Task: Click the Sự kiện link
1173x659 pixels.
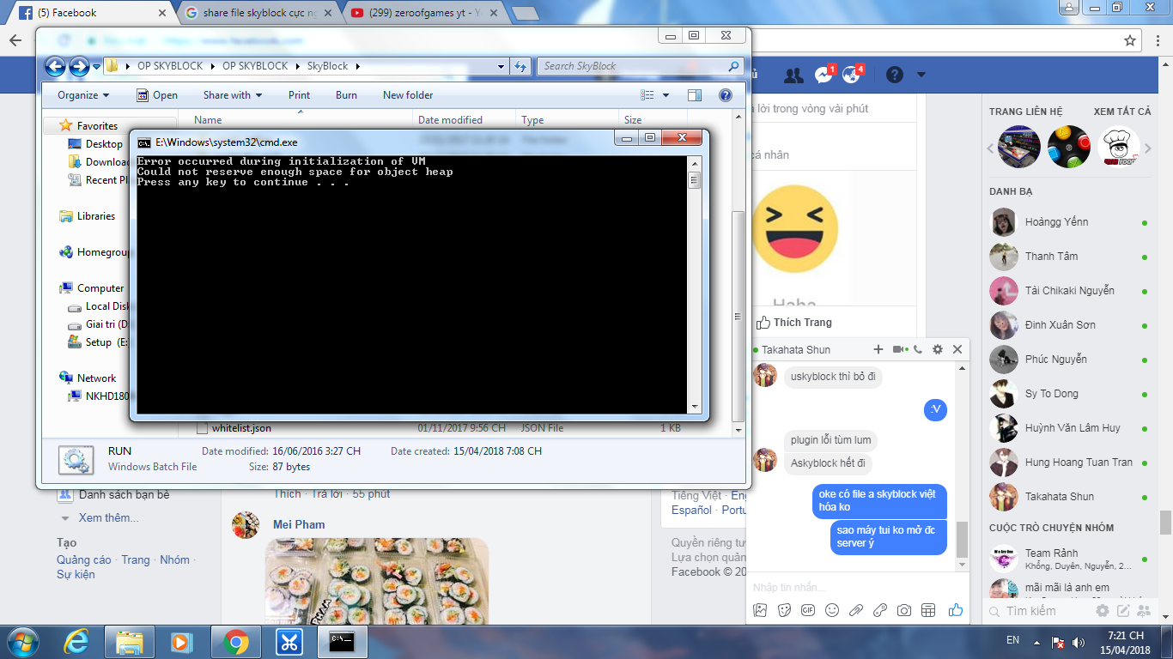Action: click(76, 574)
